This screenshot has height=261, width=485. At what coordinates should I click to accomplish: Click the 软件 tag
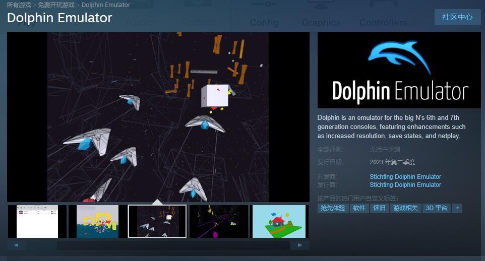point(359,208)
